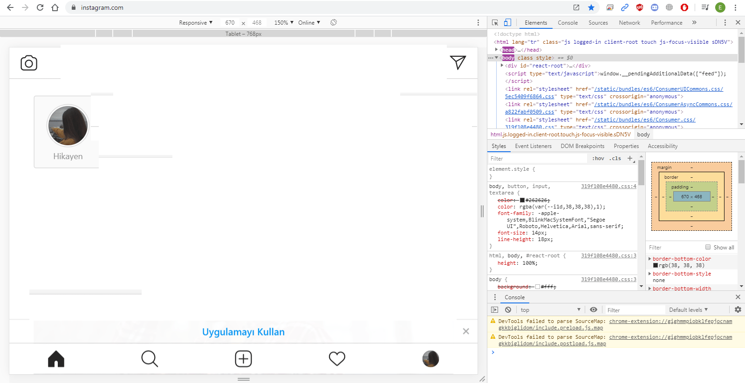745x383 pixels.
Task: Open the Online throttling dropdown
Action: tap(309, 22)
